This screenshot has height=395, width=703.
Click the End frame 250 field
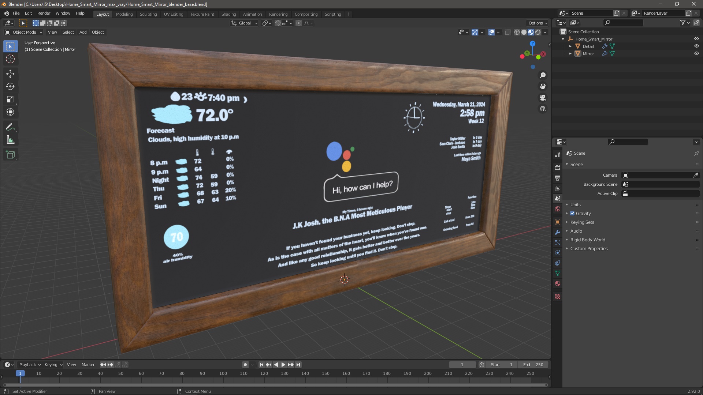coord(533,365)
